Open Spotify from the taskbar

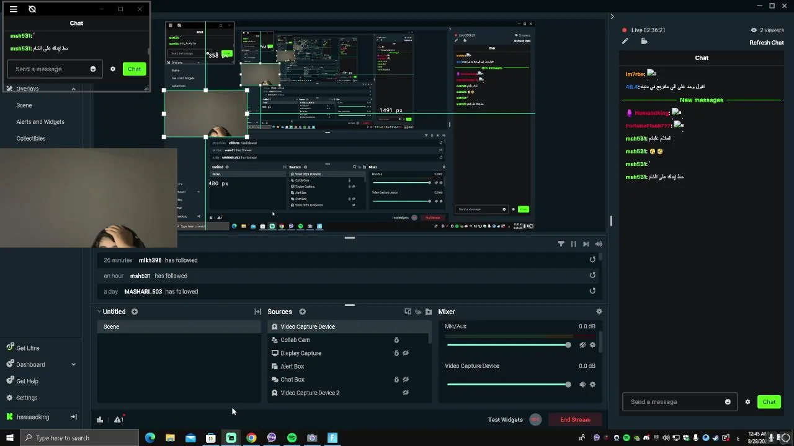coord(292,438)
